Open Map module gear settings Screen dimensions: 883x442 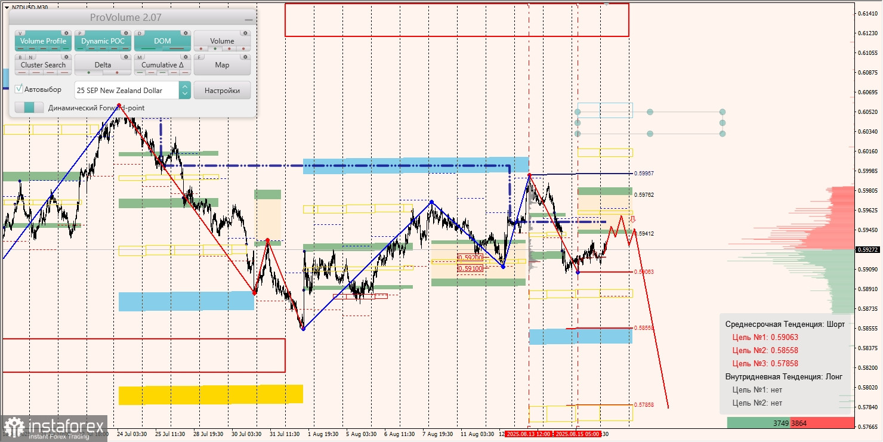pos(245,57)
